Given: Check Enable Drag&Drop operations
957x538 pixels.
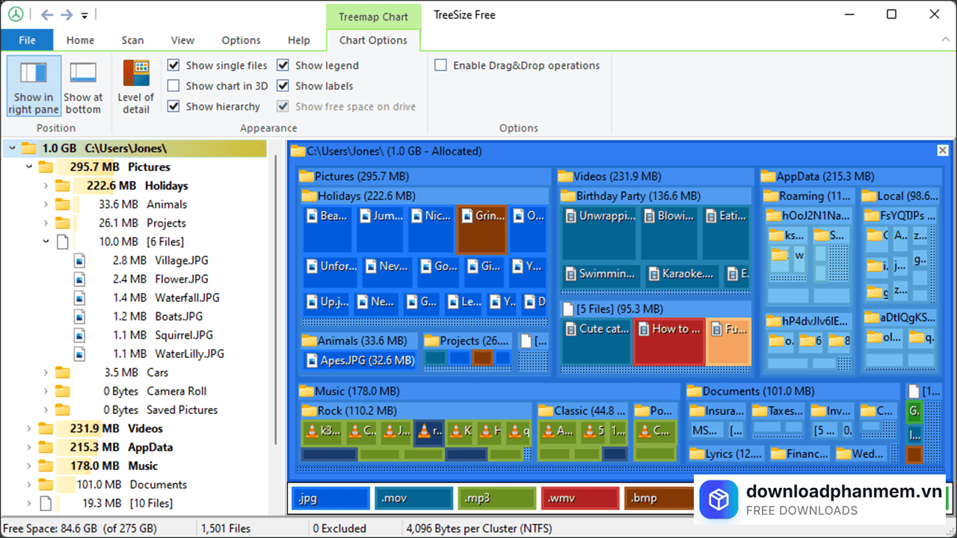Looking at the screenshot, I should point(441,65).
